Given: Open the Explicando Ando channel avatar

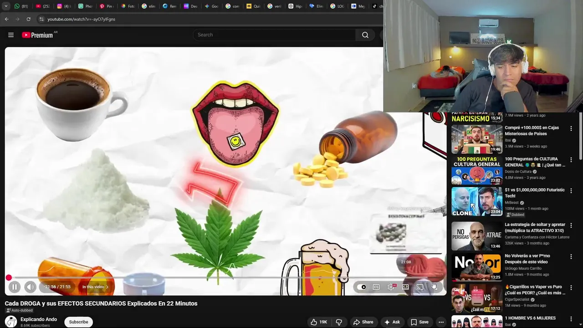Looking at the screenshot, I should point(11,322).
